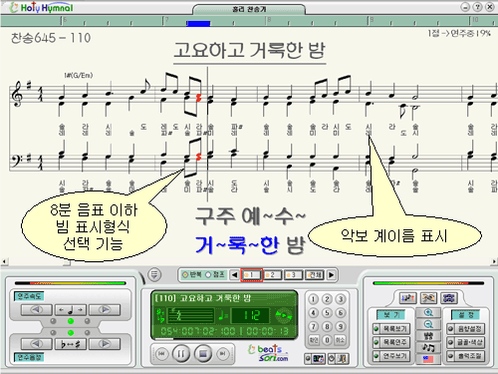Click keypad digit 4

(313, 313)
